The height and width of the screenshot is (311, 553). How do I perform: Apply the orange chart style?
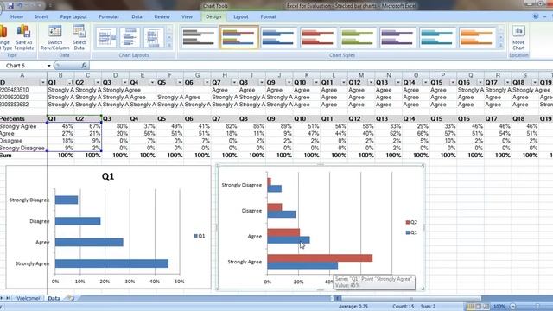pos(477,37)
